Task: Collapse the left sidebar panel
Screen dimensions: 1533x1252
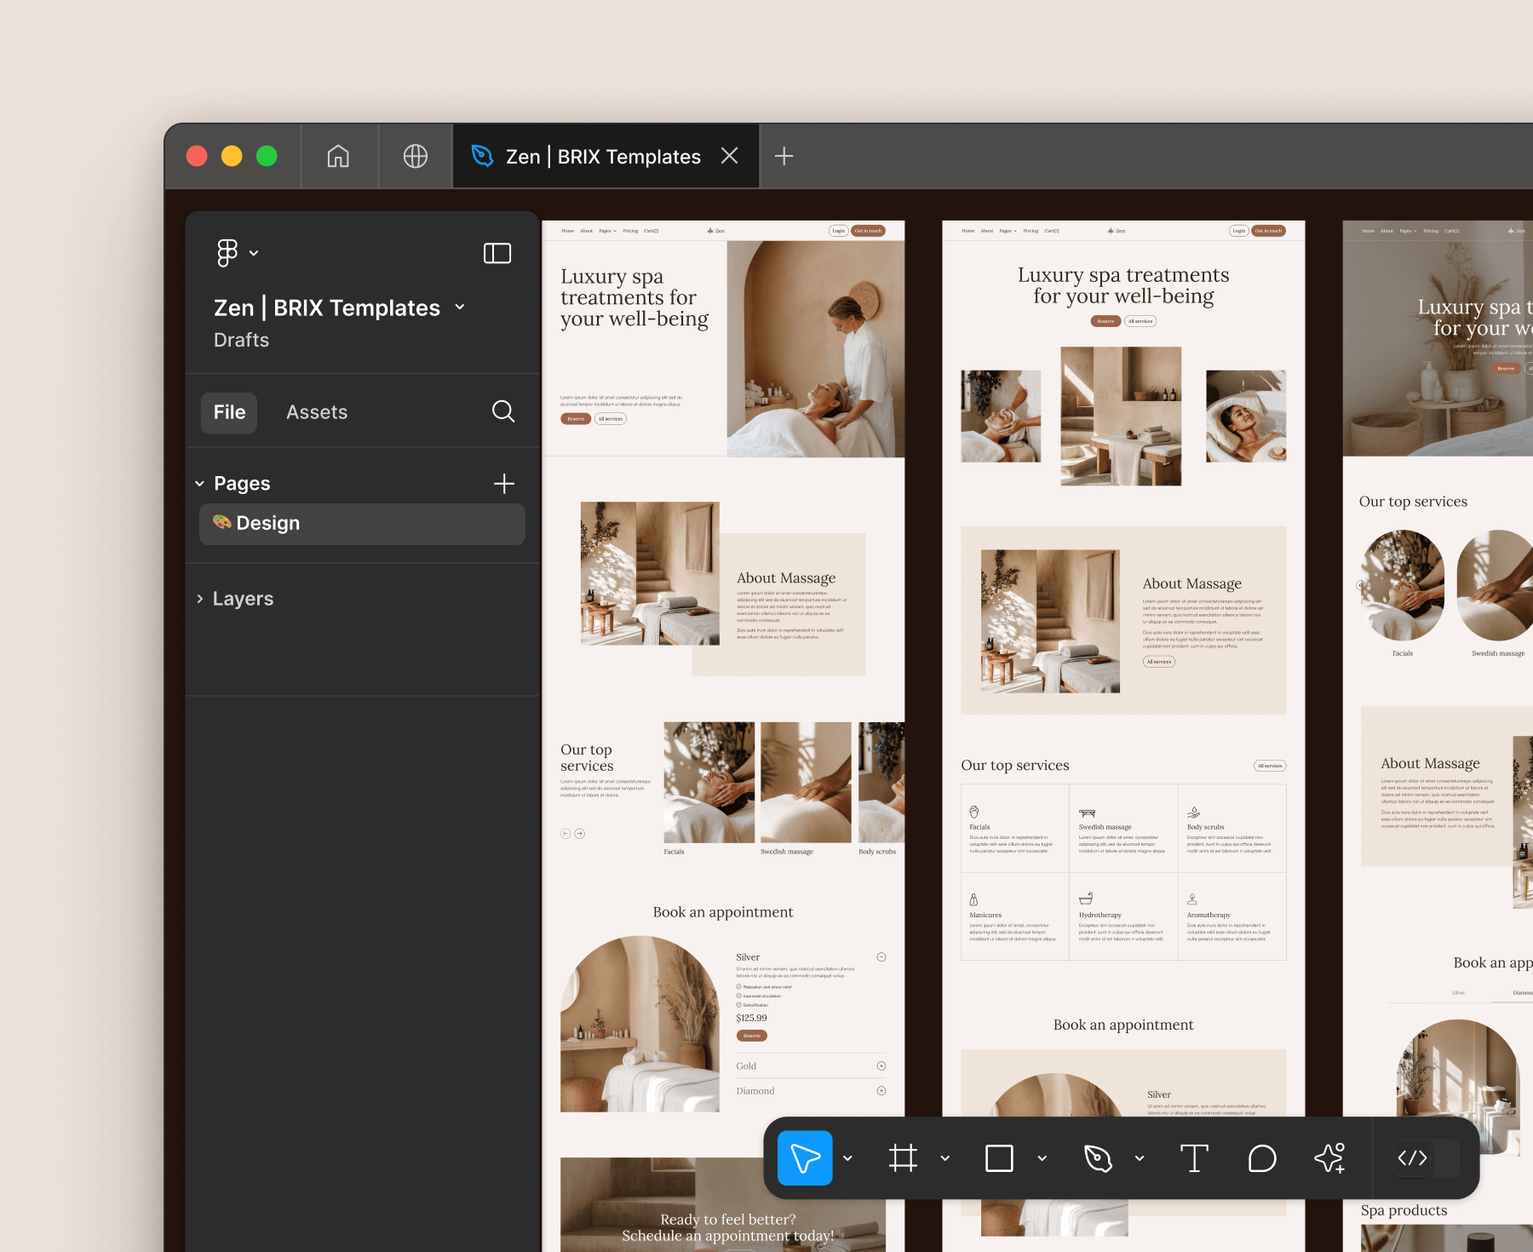Action: pos(497,252)
